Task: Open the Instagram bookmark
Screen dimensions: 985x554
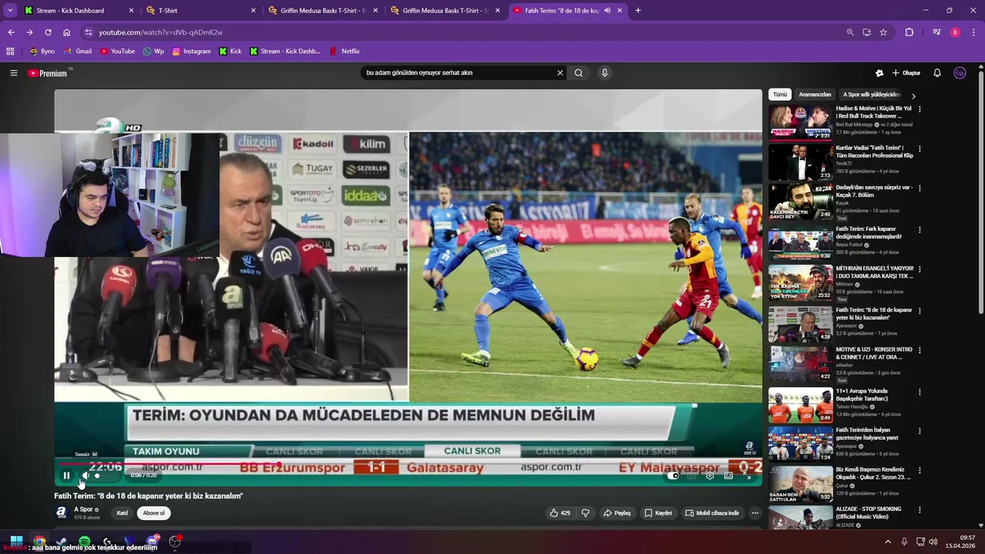Action: pyautogui.click(x=192, y=52)
